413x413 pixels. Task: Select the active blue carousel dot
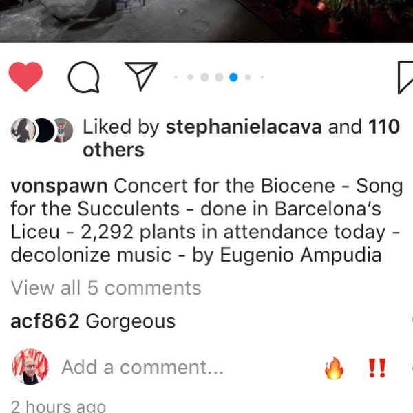pyautogui.click(x=233, y=77)
